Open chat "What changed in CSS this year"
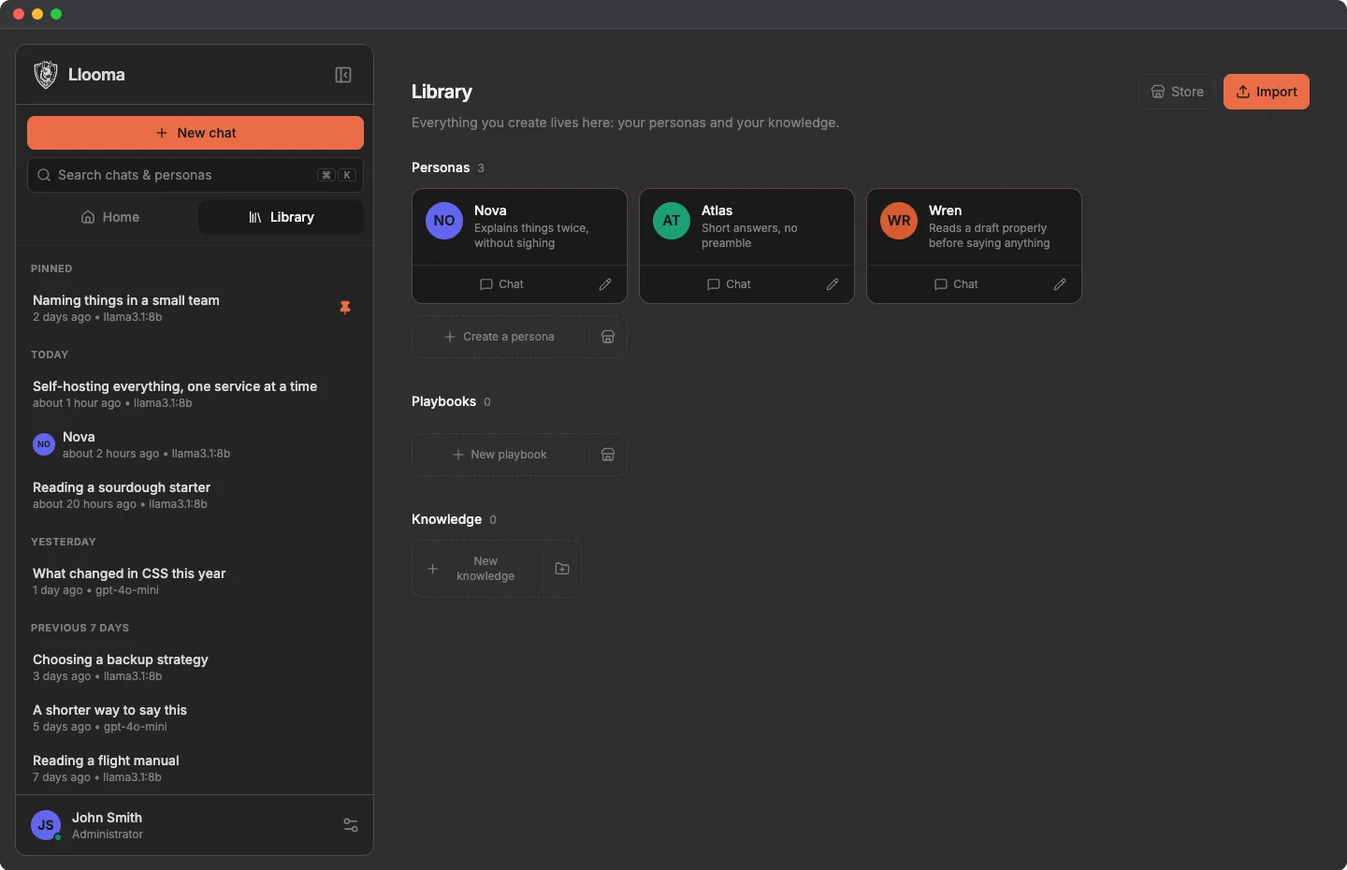1347x870 pixels. click(x=195, y=581)
